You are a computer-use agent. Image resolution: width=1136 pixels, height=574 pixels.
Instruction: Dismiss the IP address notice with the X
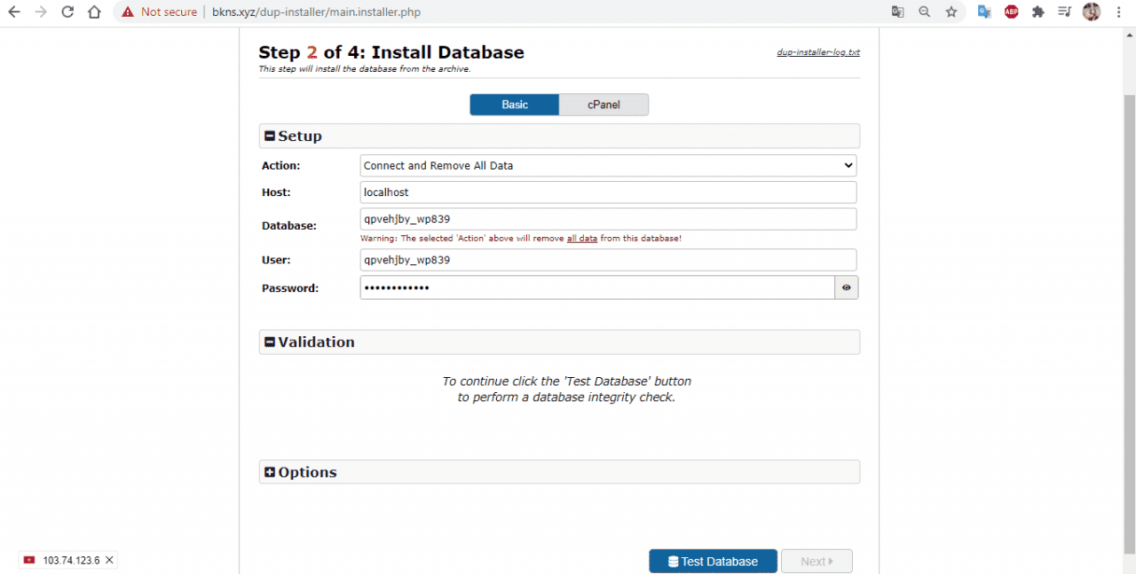109,560
